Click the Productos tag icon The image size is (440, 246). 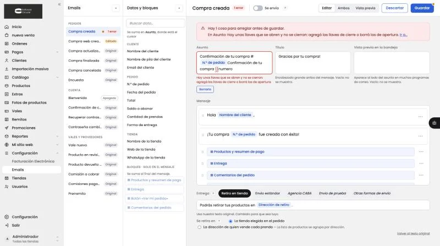7,86
